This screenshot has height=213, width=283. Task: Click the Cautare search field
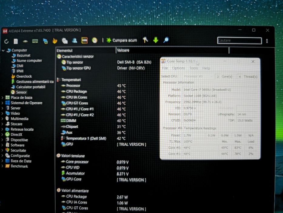click(x=239, y=40)
